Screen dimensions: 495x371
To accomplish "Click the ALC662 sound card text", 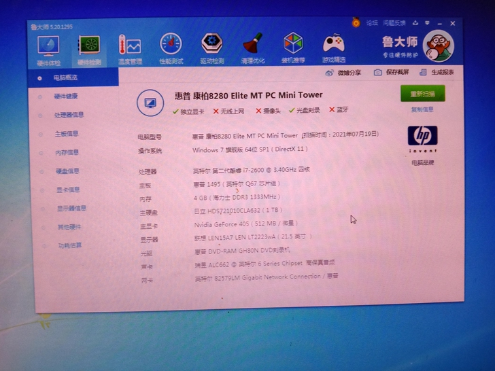I will click(264, 264).
